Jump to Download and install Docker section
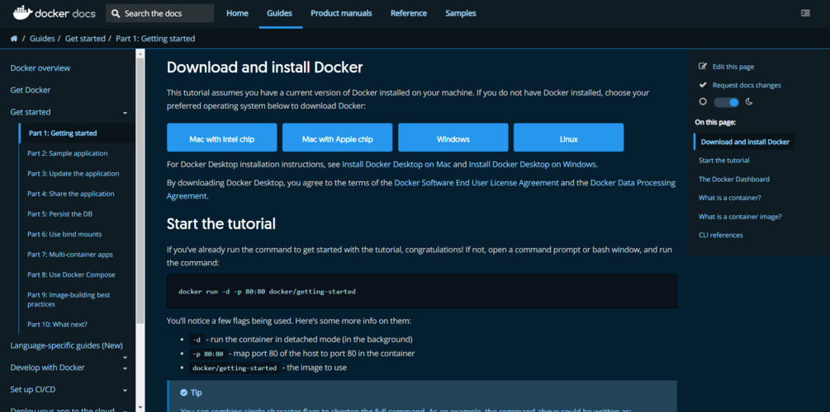The width and height of the screenshot is (830, 412). [745, 142]
